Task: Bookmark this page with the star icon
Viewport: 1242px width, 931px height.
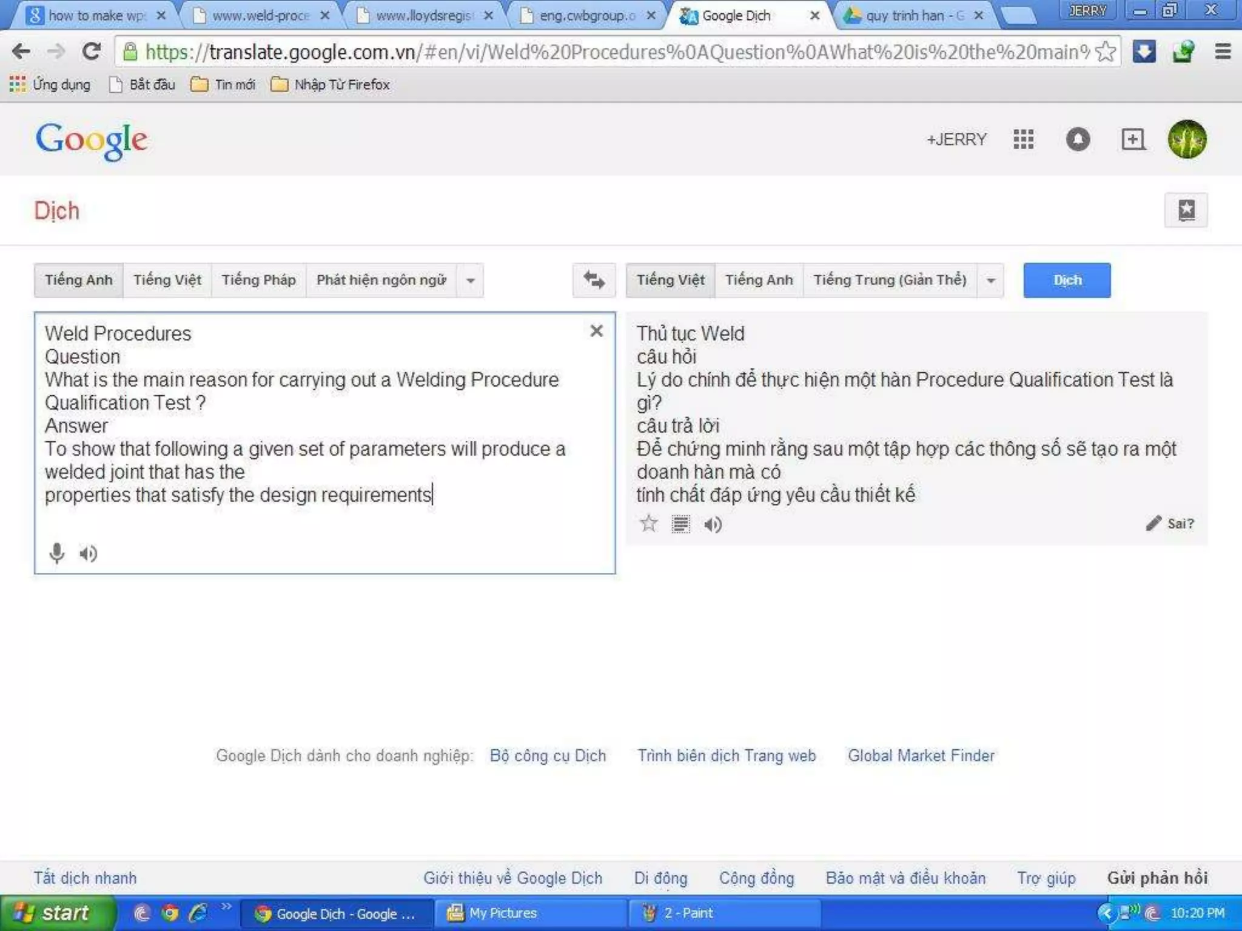Action: 1106,52
